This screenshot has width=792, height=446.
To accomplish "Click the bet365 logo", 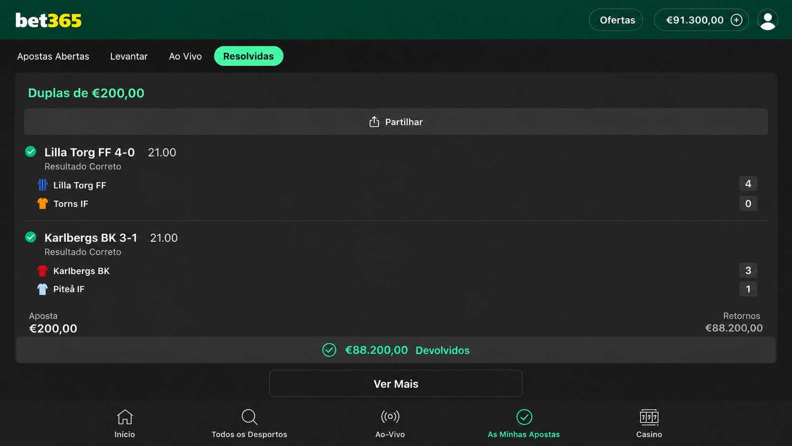I will pos(48,20).
